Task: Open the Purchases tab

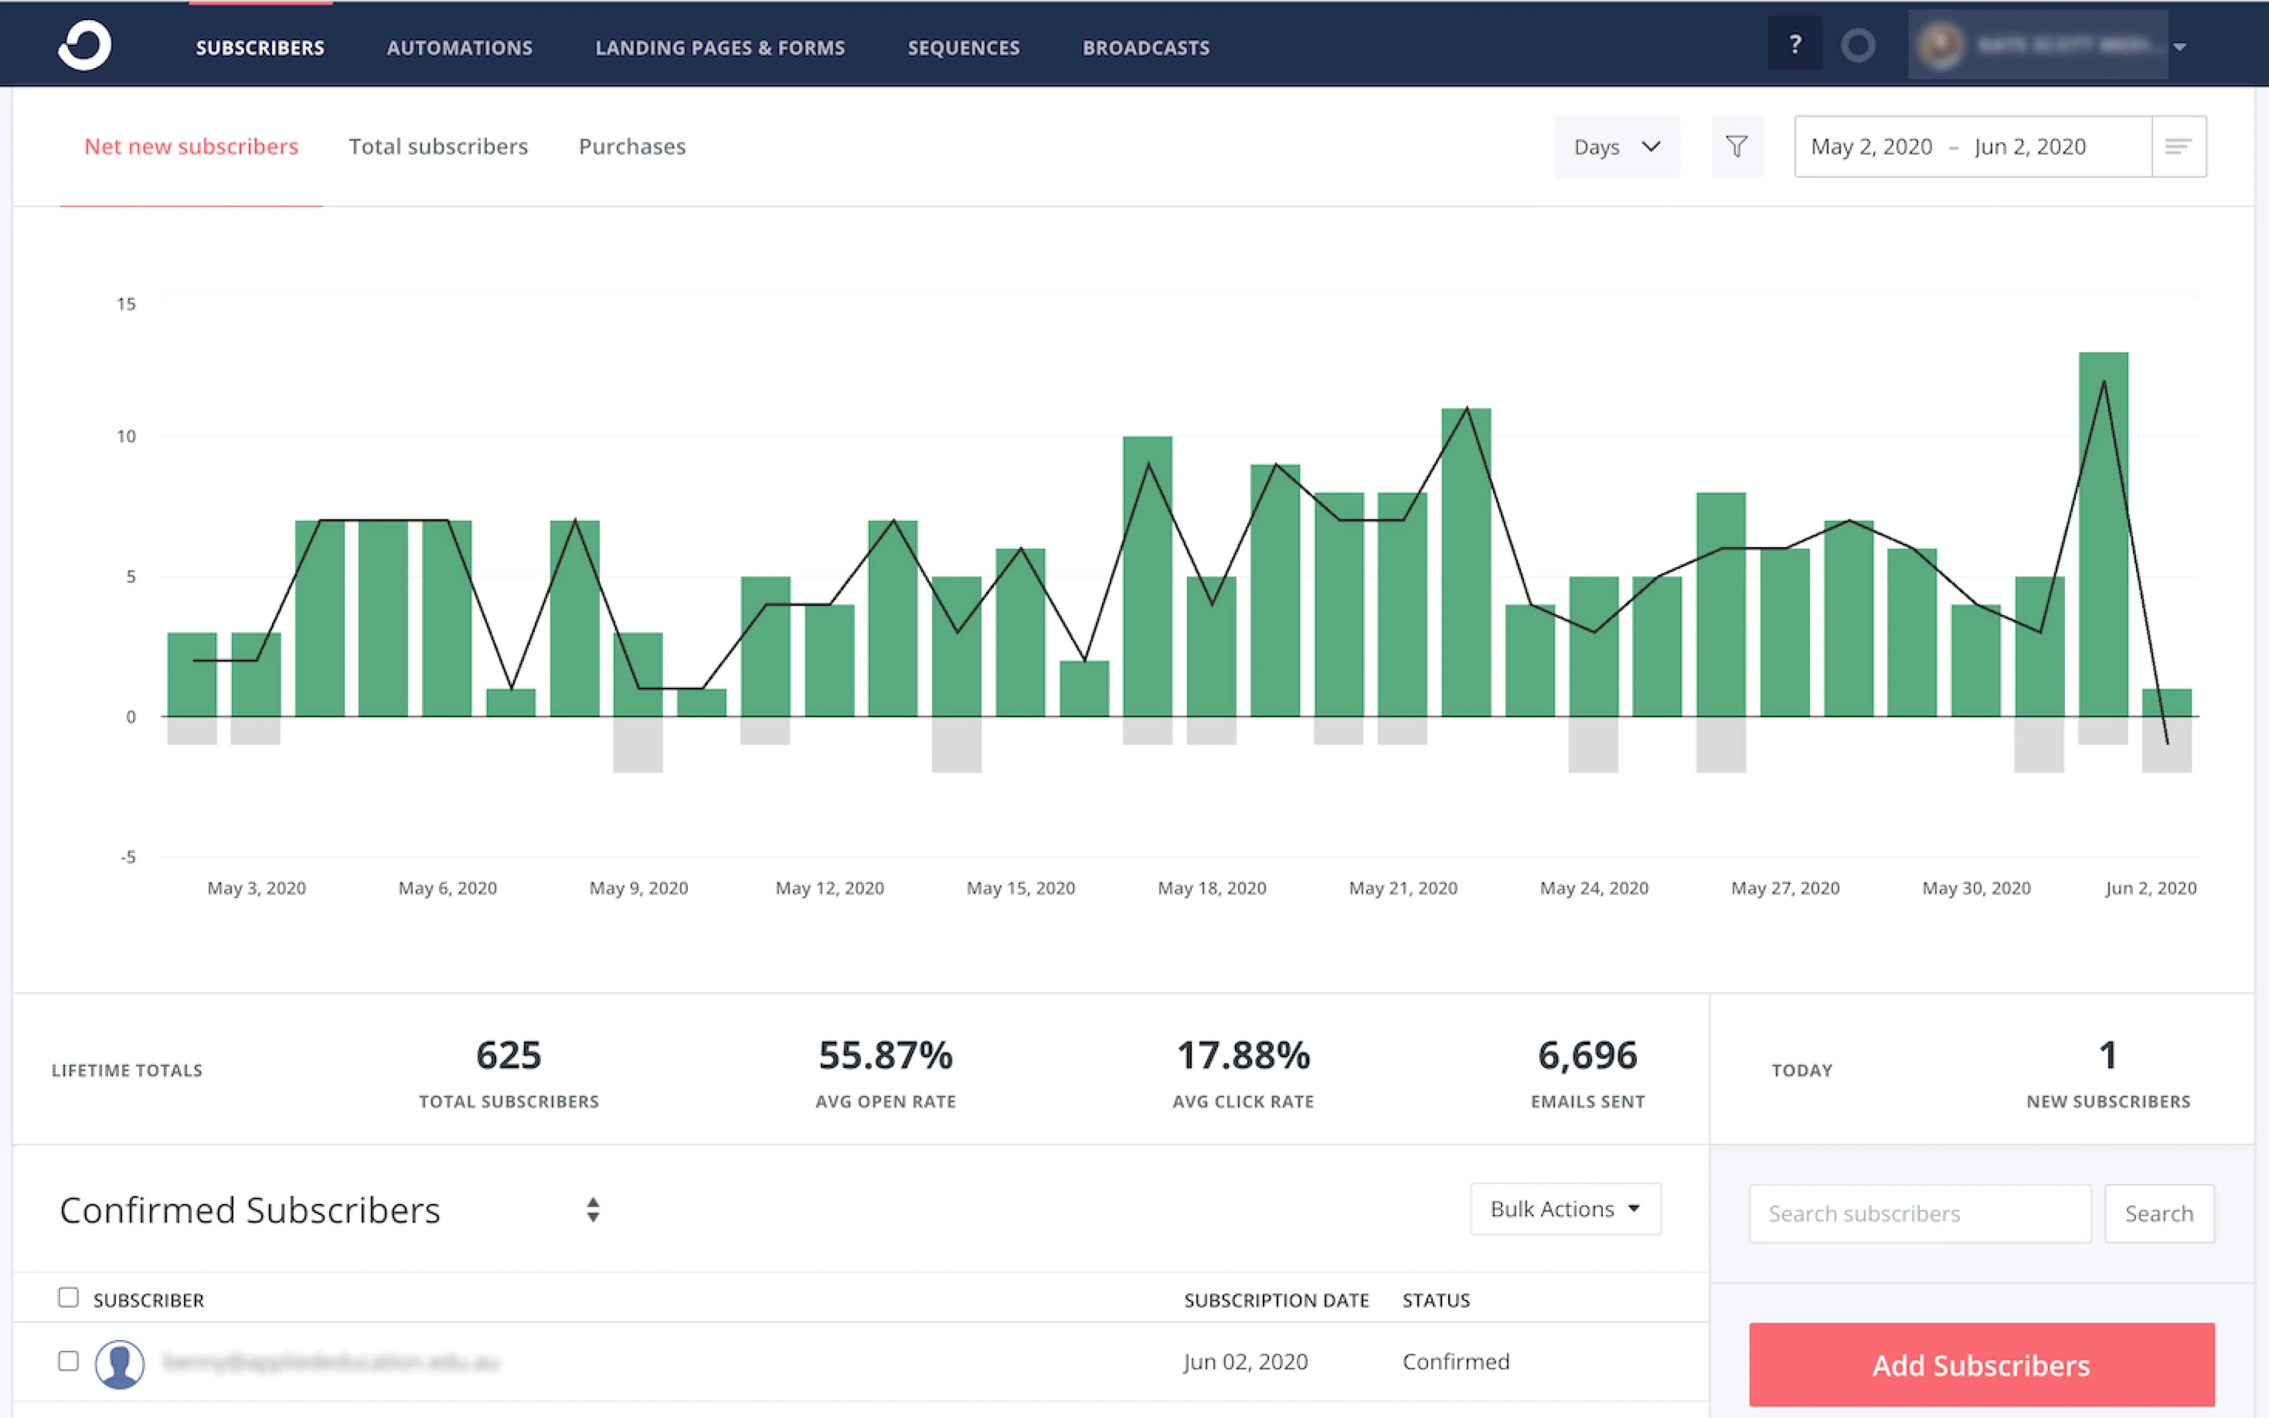Action: pyautogui.click(x=632, y=147)
